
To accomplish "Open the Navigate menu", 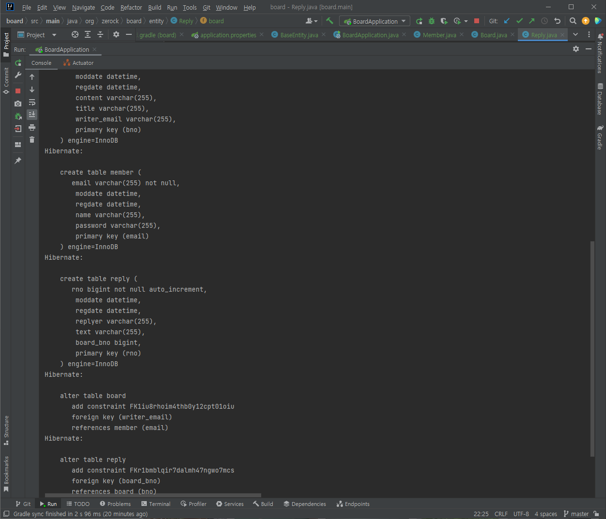I will 83,7.
